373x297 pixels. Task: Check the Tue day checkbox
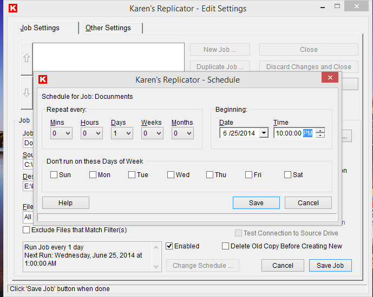click(132, 175)
